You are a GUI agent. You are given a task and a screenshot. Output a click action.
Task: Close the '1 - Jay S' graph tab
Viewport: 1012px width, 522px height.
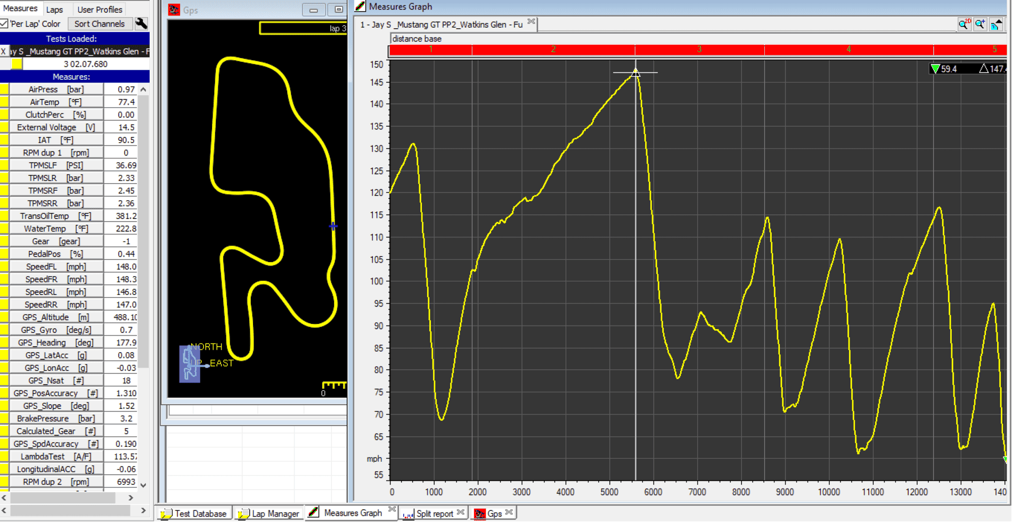(x=531, y=22)
